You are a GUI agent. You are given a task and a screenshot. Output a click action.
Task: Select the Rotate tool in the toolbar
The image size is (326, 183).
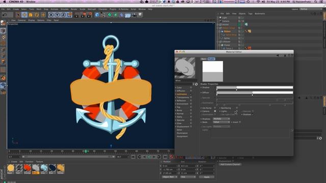37,15
